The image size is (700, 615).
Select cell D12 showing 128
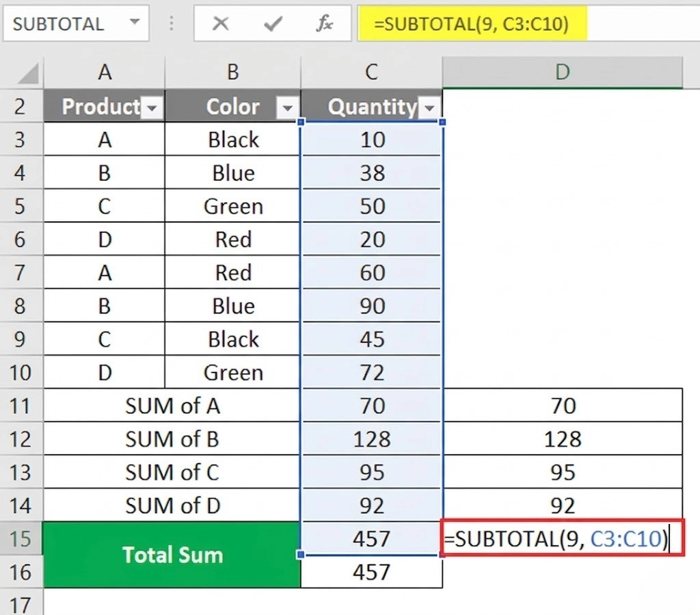(x=563, y=439)
